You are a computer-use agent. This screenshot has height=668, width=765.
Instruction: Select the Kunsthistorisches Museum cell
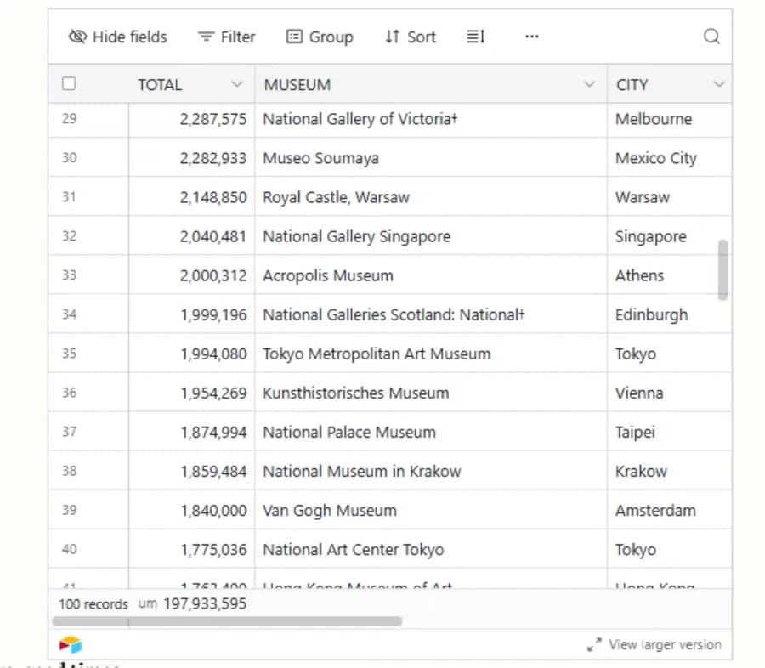(431, 393)
